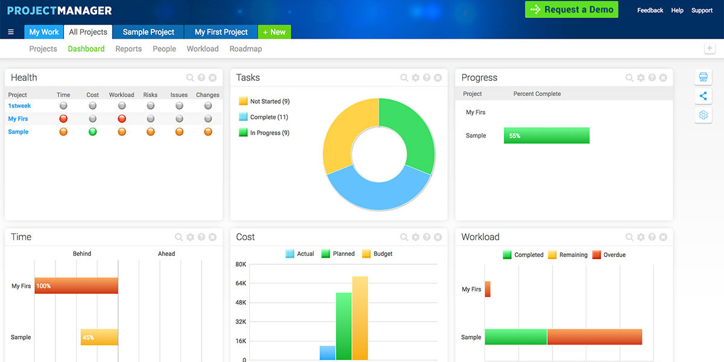
Task: Open the Reports section
Action: click(x=129, y=49)
